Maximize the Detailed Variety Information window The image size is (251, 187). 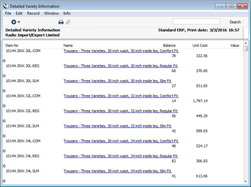[231, 6]
